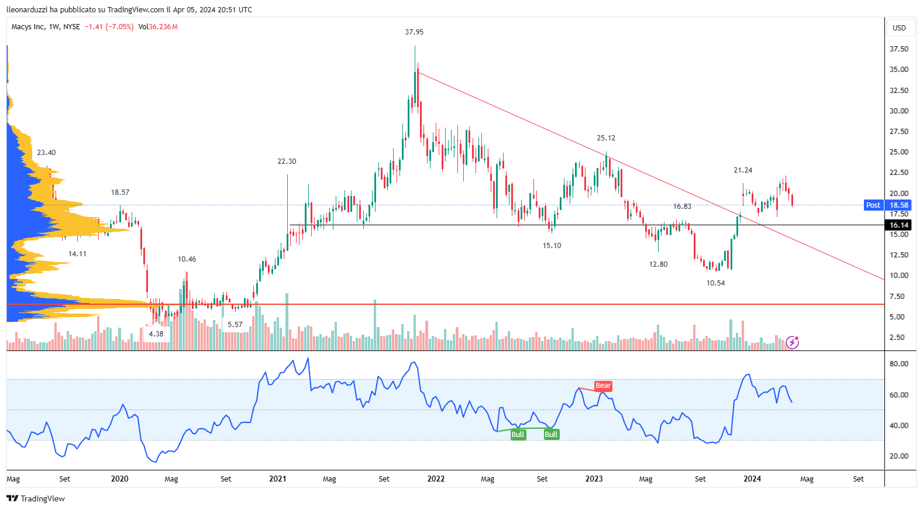Click the red Bear divergence label on RSI

(603, 386)
